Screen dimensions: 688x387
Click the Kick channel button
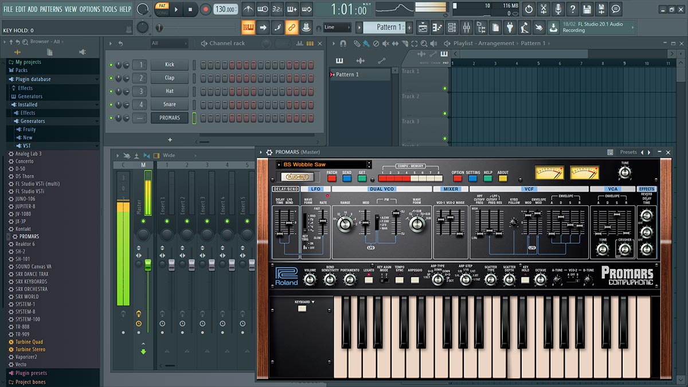[170, 65]
